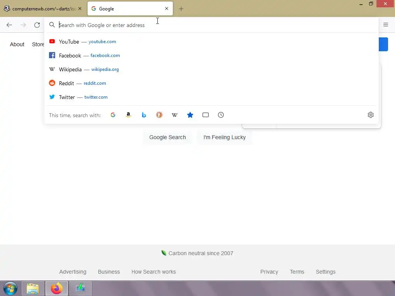Open a new tab with plus button

click(181, 9)
